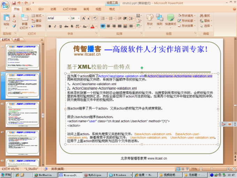Viewport: 237px width, 178px height.
Task: Justify the paragraph text
Action: 120,26
